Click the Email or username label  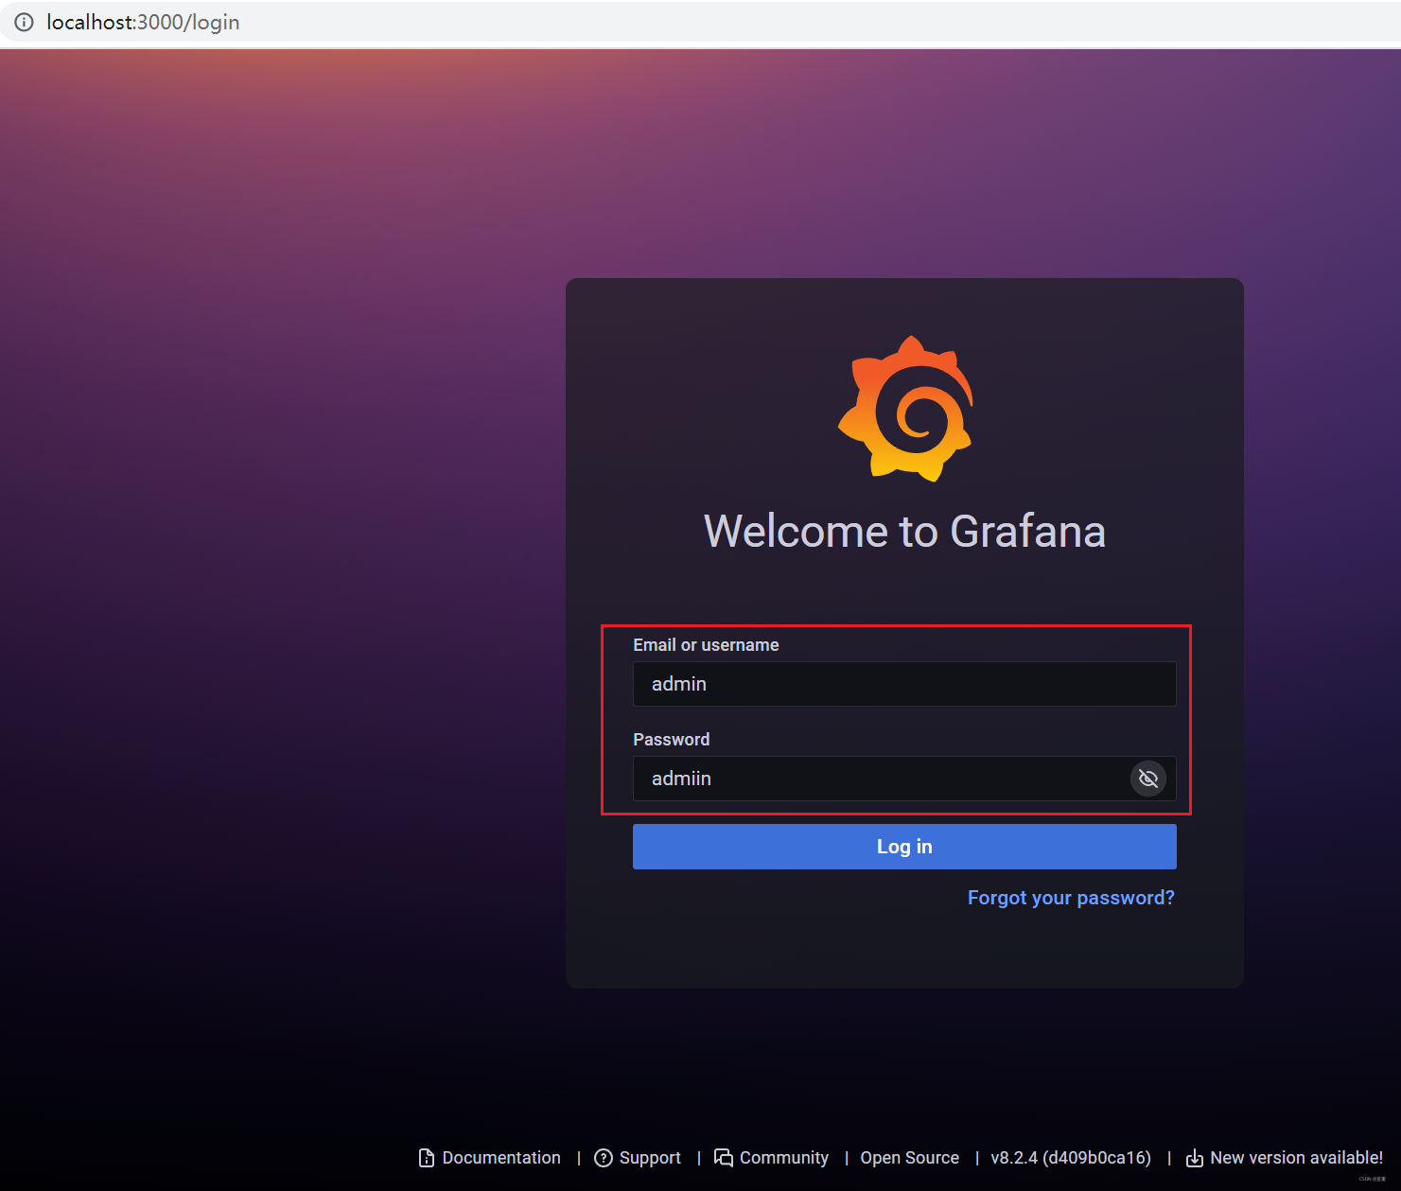click(x=706, y=645)
